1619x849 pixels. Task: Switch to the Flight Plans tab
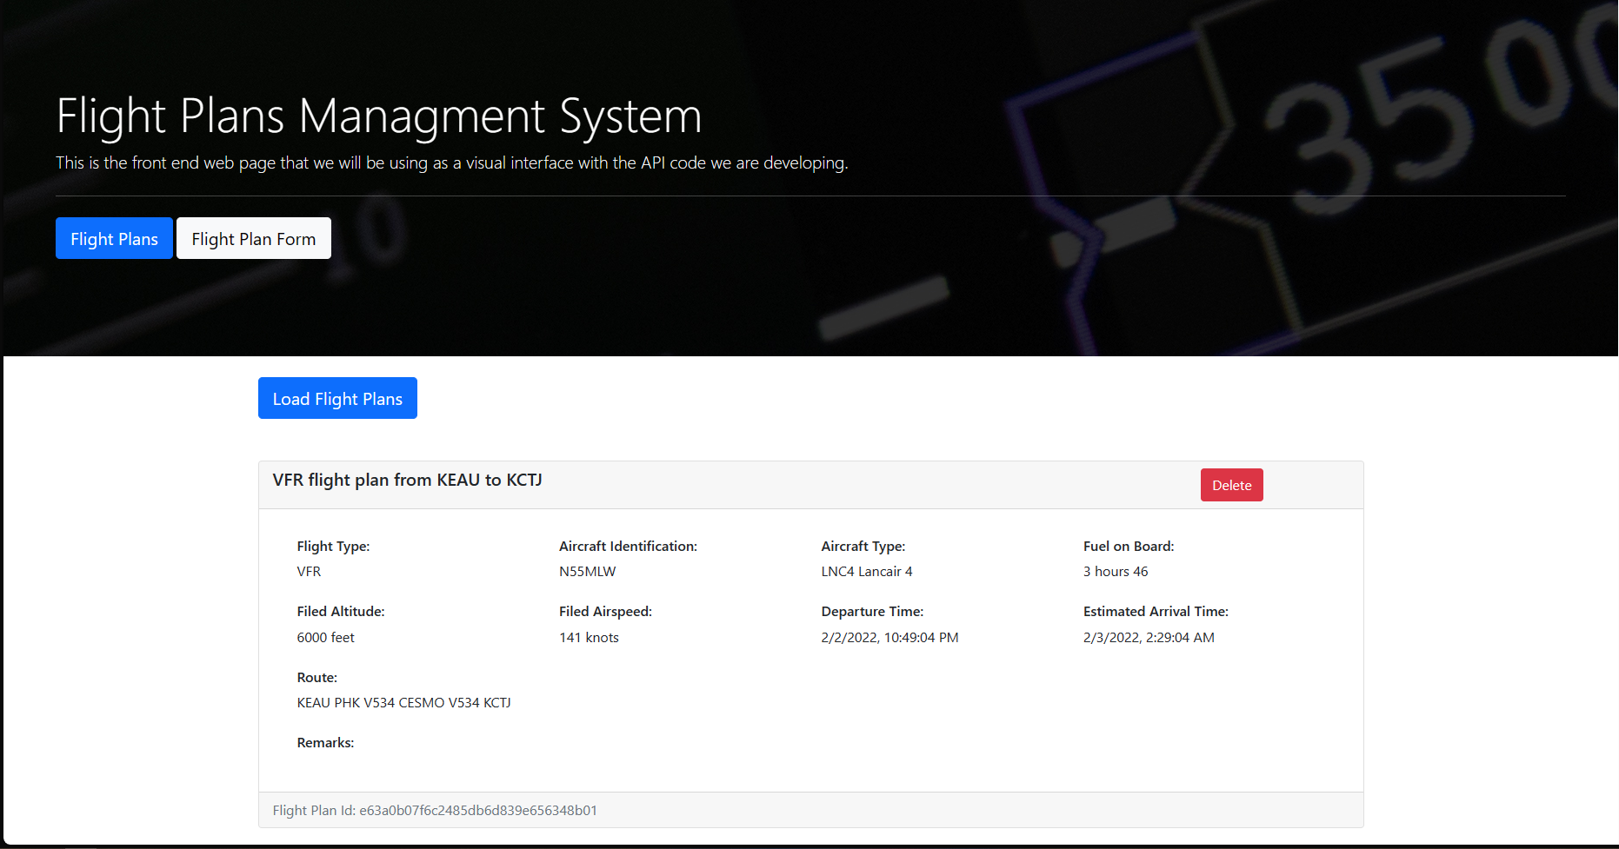pos(114,238)
